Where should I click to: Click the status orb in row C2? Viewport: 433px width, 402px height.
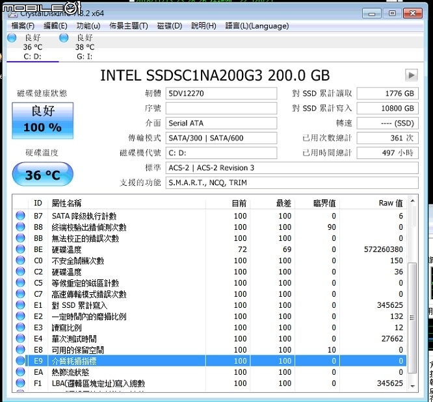coord(20,271)
